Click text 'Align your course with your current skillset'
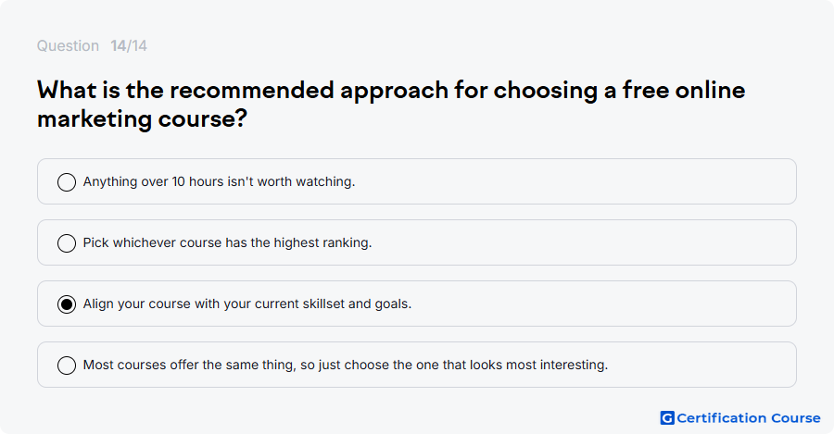Screen dimensions: 834x434 [x=214, y=304]
